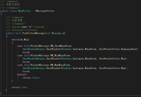Click ShowWindowState.Max argument

pos(112,68)
